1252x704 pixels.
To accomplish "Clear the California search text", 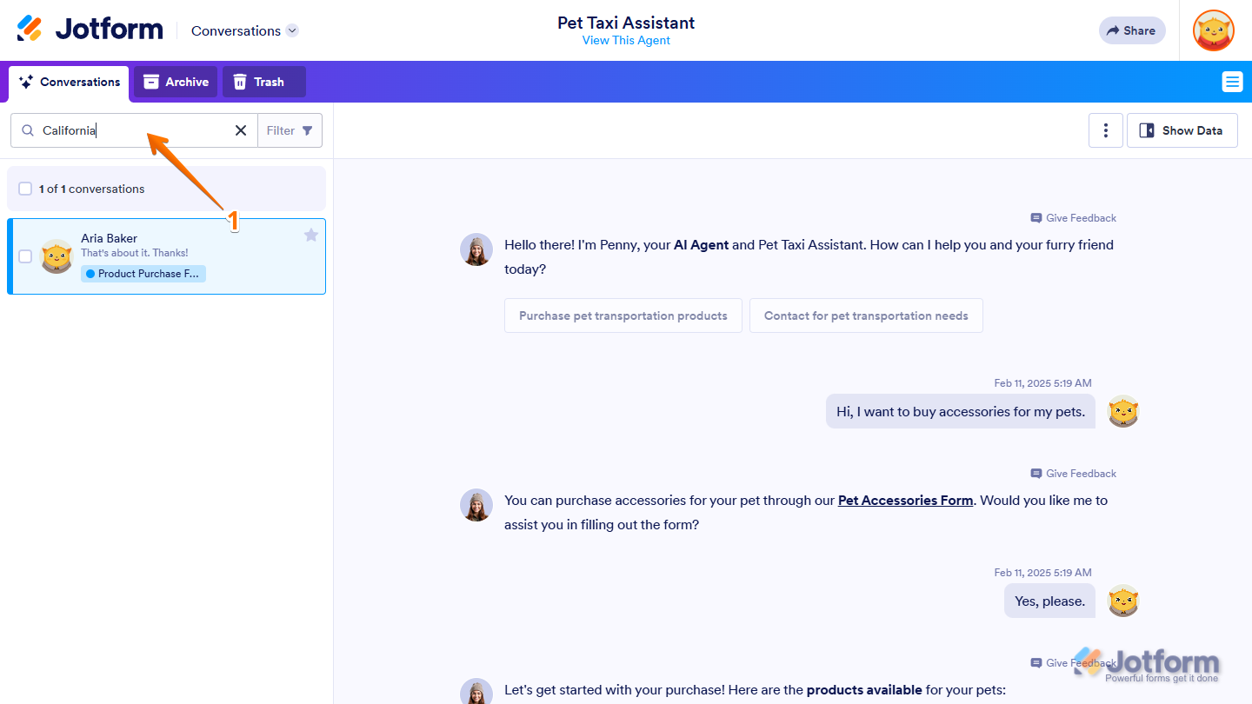I will [241, 130].
